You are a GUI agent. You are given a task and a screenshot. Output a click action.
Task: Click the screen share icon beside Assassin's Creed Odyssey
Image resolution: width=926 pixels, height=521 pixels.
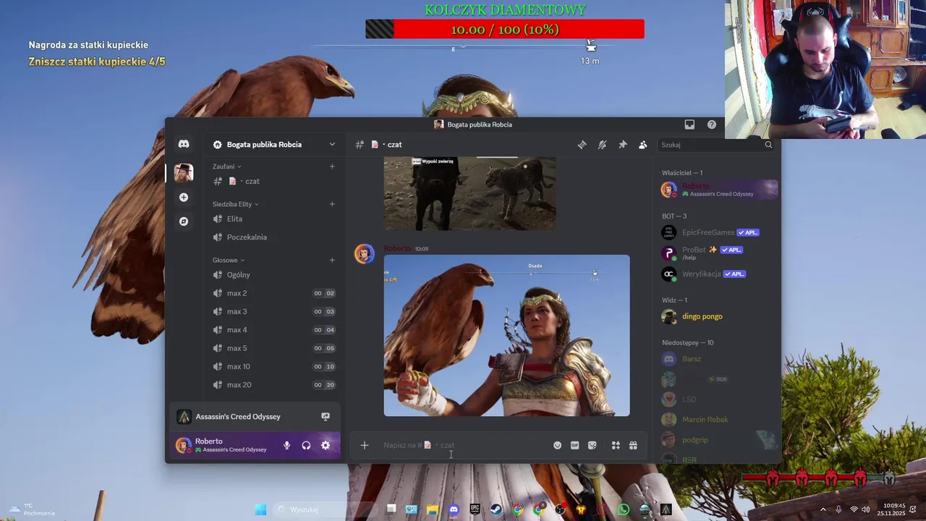point(326,417)
